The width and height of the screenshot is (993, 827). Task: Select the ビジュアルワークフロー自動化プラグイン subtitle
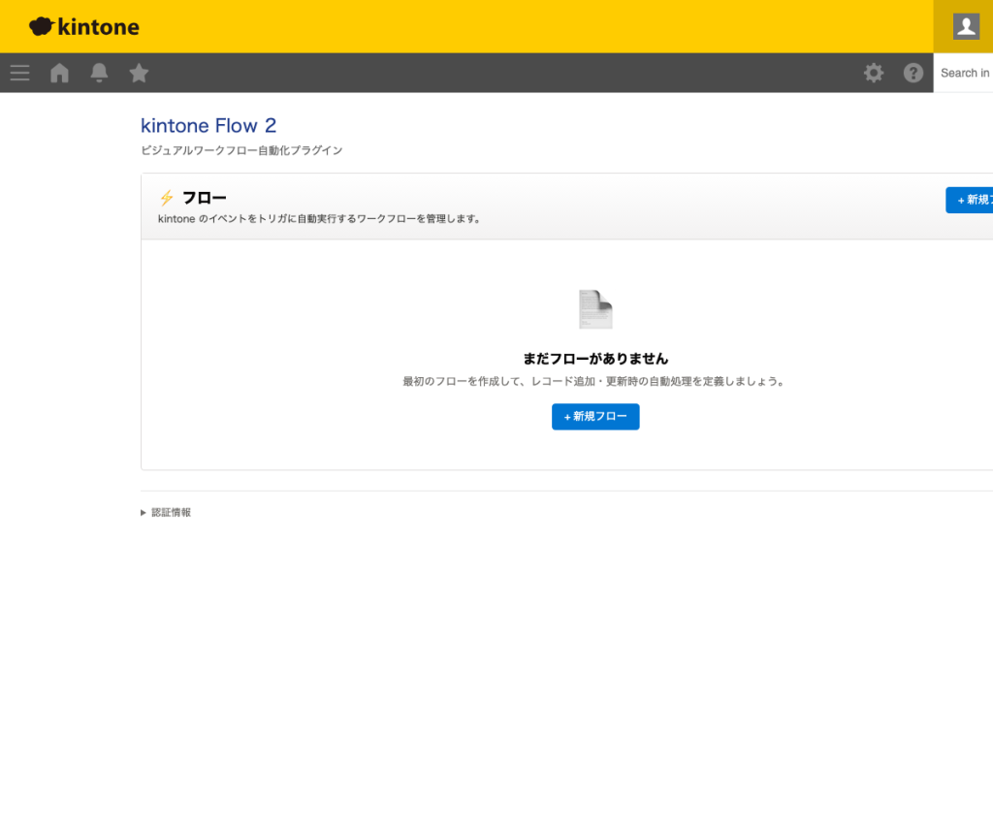(243, 150)
